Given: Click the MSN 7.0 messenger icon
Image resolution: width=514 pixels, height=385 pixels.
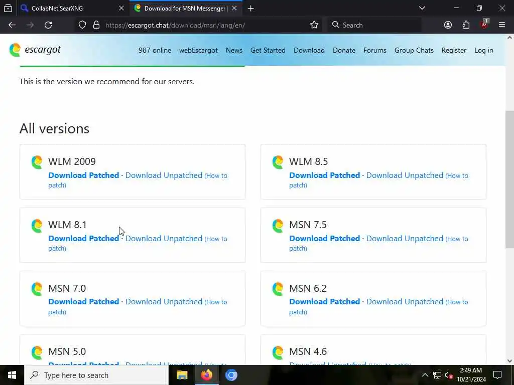Looking at the screenshot, I should pyautogui.click(x=37, y=289).
